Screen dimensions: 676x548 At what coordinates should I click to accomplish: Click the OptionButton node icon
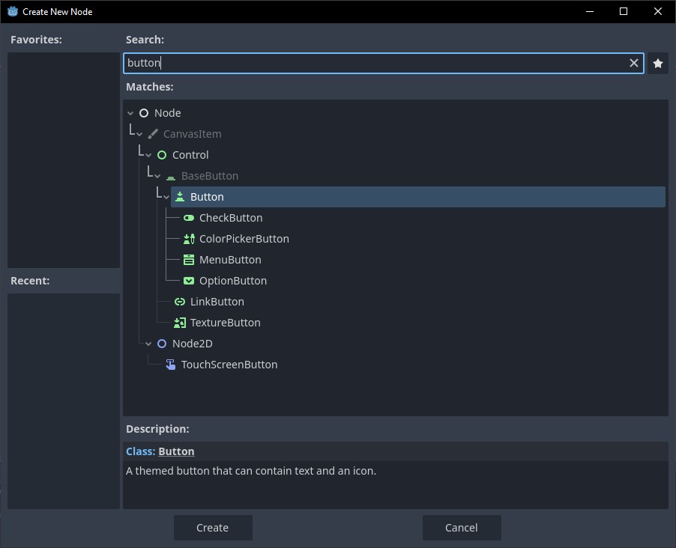tap(189, 281)
